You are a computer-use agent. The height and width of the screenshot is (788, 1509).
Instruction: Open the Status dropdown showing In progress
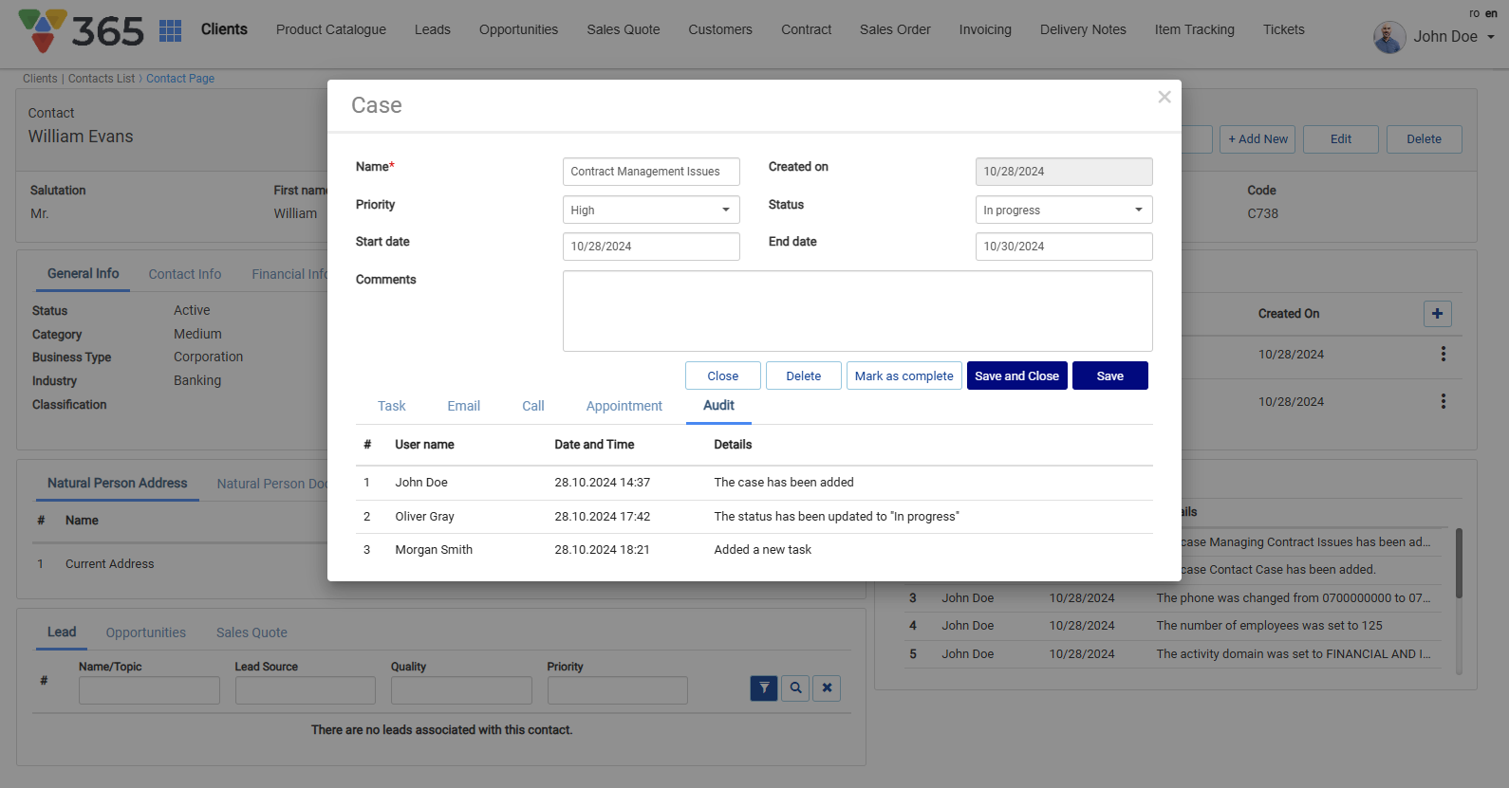1063,211
